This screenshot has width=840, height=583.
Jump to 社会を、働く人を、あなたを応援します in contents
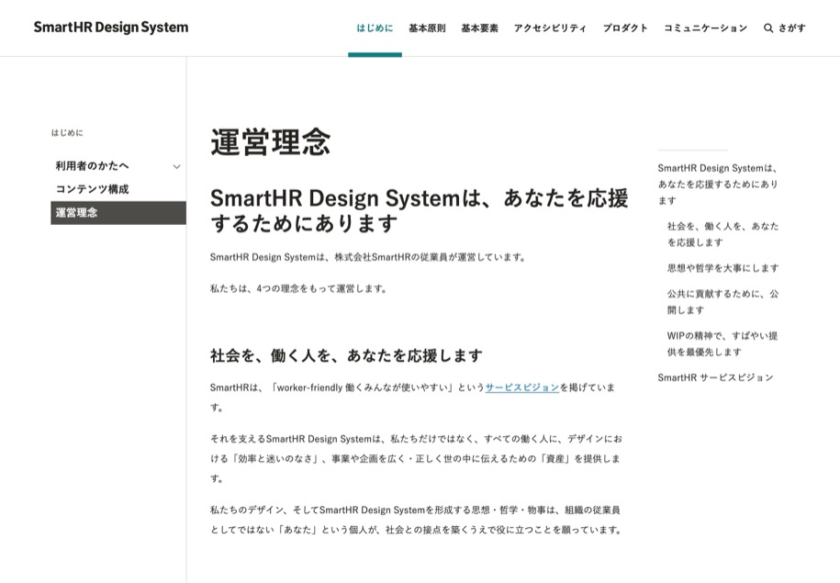[x=722, y=234]
